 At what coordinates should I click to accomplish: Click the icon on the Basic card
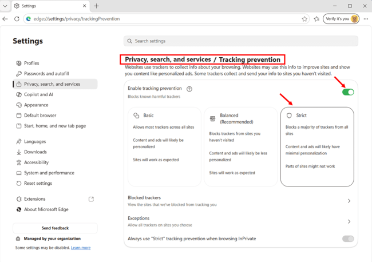pyautogui.click(x=136, y=116)
